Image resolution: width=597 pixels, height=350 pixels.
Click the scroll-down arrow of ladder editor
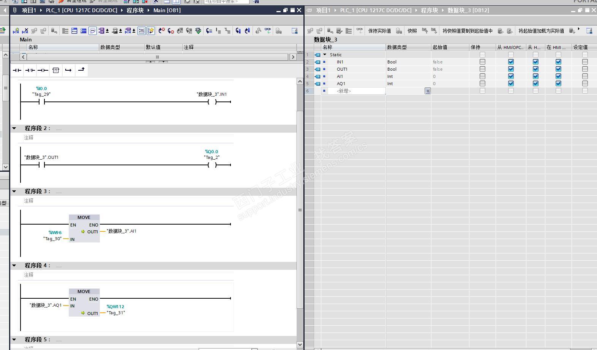tap(300, 344)
